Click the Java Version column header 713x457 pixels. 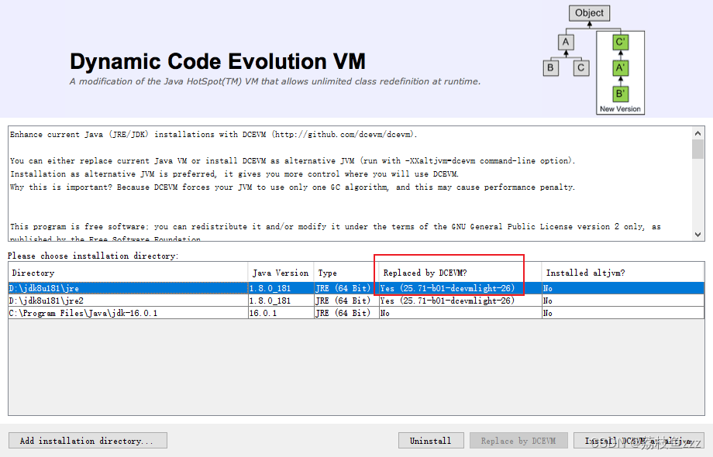281,273
